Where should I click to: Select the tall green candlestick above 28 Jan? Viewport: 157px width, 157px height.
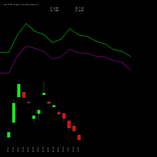[x=14, y=113]
